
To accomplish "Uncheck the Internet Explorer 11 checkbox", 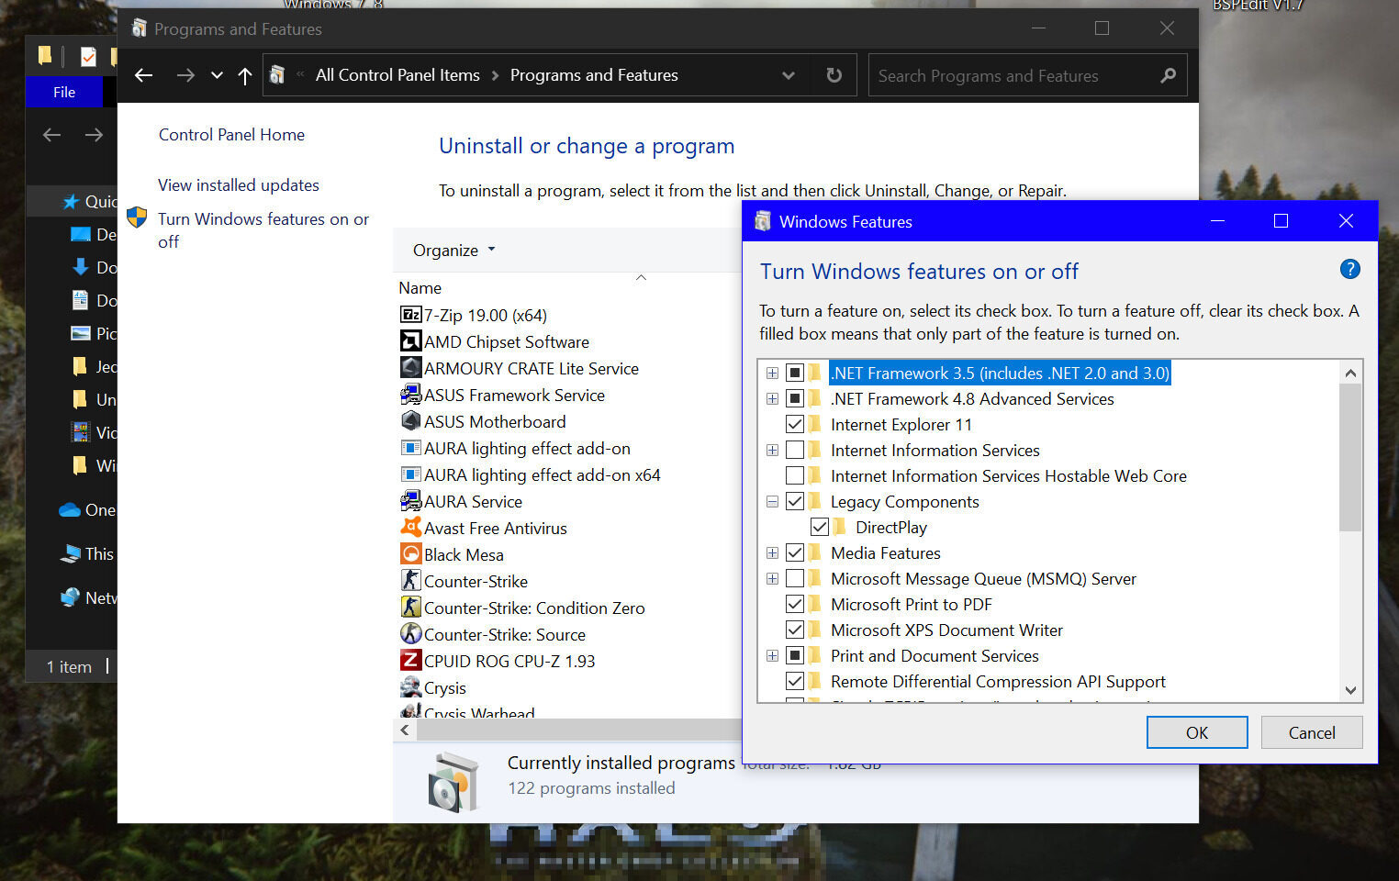I will (795, 425).
